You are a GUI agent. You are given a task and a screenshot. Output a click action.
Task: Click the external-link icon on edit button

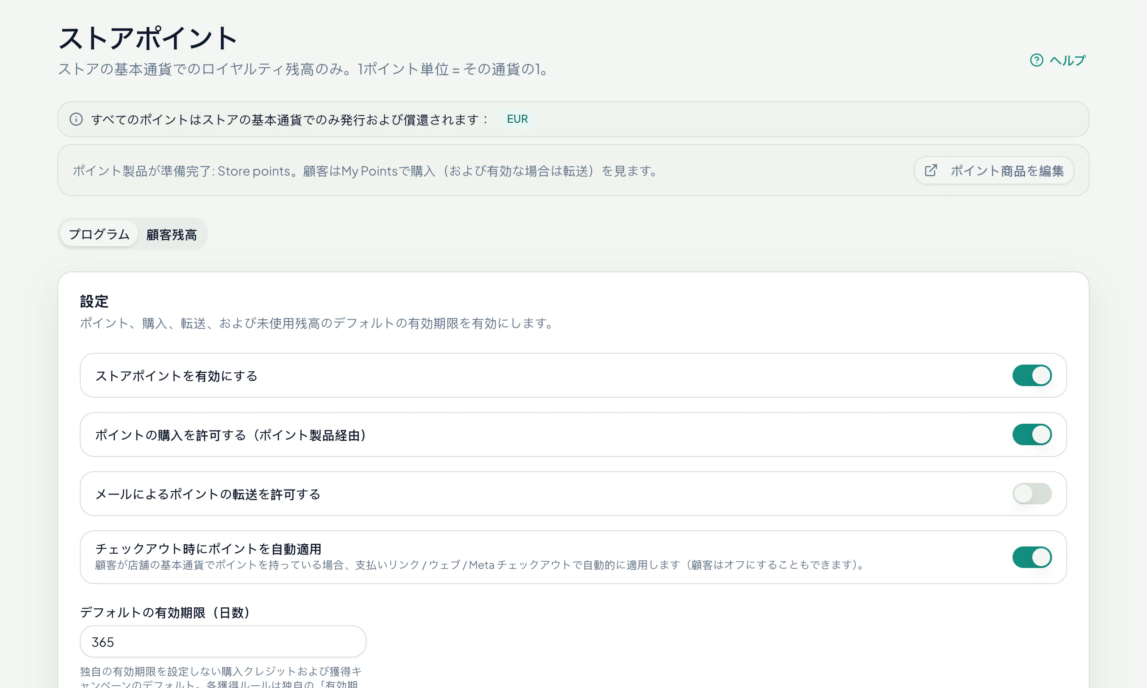[931, 171]
